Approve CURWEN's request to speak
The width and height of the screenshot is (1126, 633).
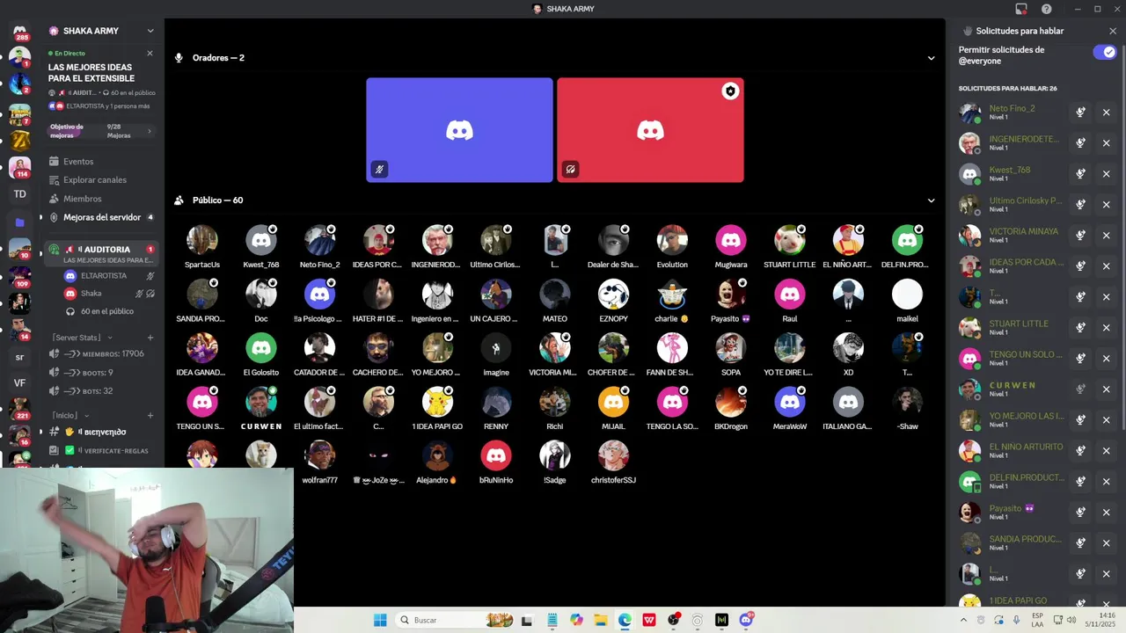[1080, 389]
